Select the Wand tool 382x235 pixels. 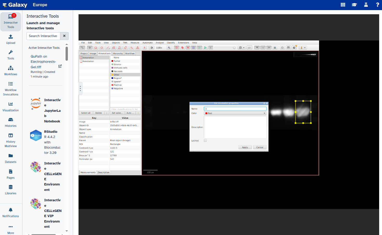(x=132, y=48)
